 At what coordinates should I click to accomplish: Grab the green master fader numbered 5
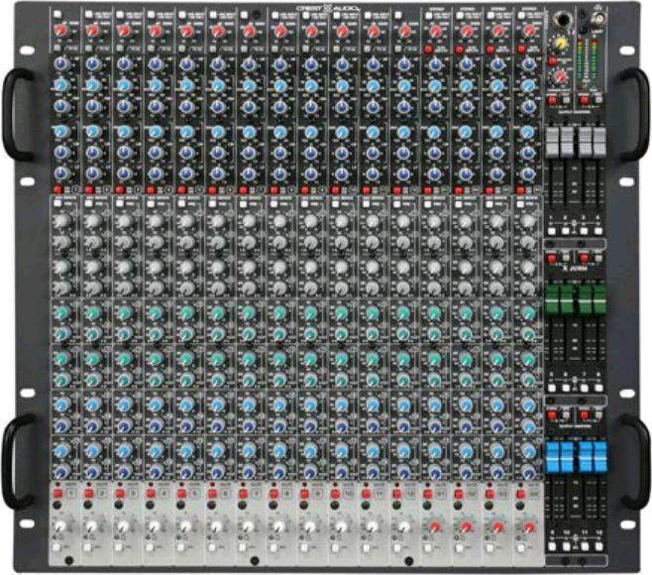552,298
